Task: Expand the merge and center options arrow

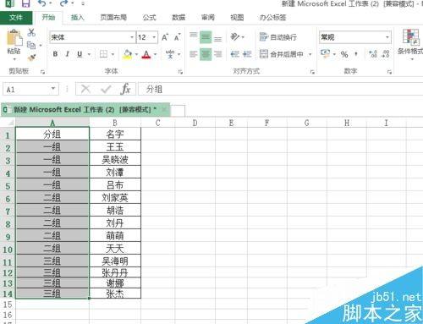Action: point(310,54)
